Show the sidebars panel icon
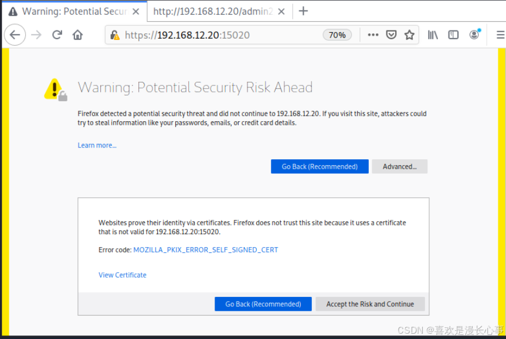The height and width of the screenshot is (339, 506). pos(453,35)
